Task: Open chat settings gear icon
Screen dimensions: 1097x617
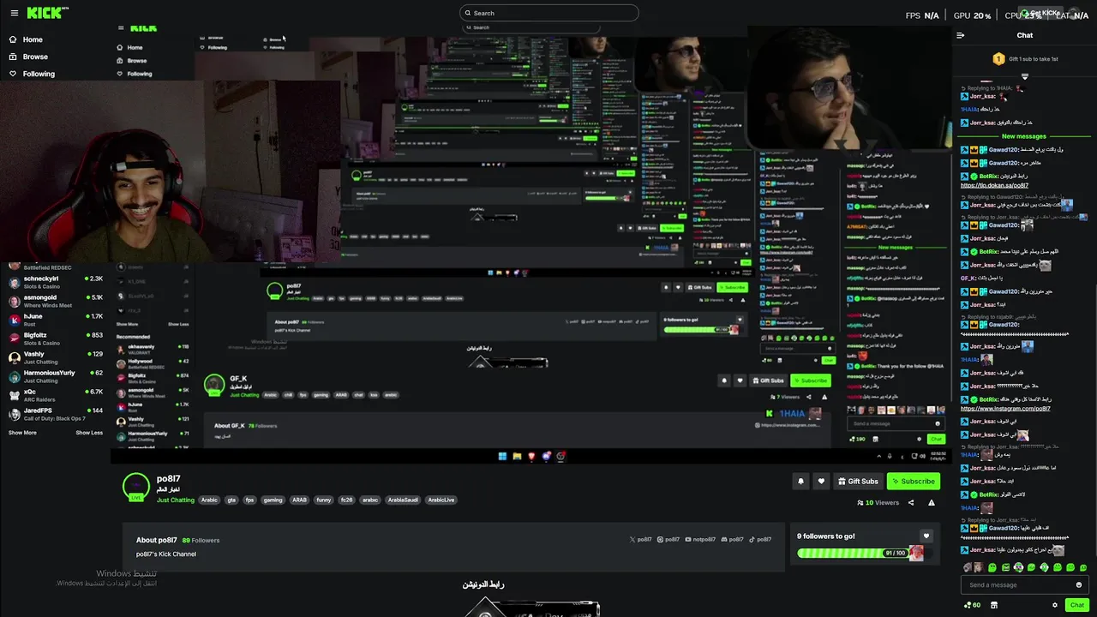Action: coord(1055,605)
